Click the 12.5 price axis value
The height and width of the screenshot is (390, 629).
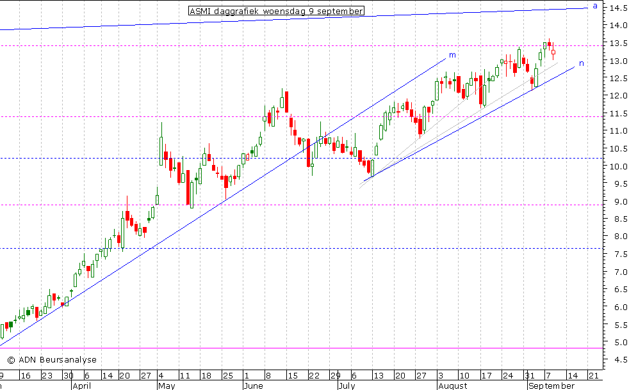(x=618, y=78)
